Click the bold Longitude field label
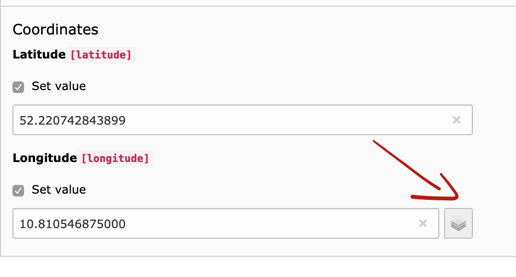 45,158
